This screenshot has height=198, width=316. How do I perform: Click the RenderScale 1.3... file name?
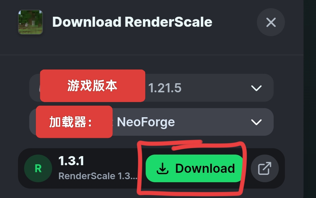(x=98, y=176)
